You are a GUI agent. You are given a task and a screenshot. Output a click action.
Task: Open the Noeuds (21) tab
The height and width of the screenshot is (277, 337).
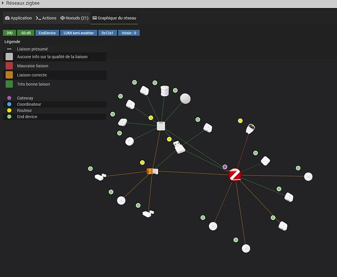(74, 18)
